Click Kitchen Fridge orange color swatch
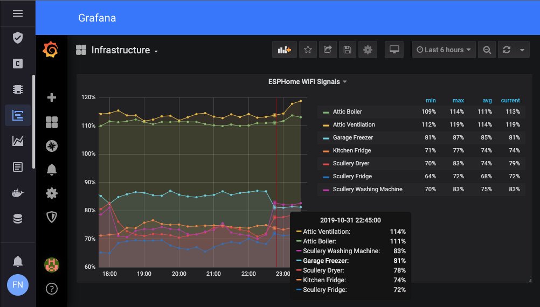The height and width of the screenshot is (307, 540). click(326, 151)
